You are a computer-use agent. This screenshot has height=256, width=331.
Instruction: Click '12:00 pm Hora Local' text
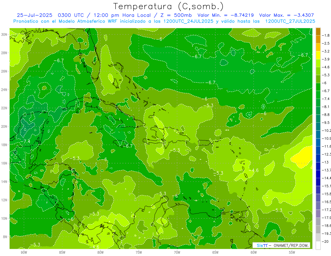tap(122, 15)
